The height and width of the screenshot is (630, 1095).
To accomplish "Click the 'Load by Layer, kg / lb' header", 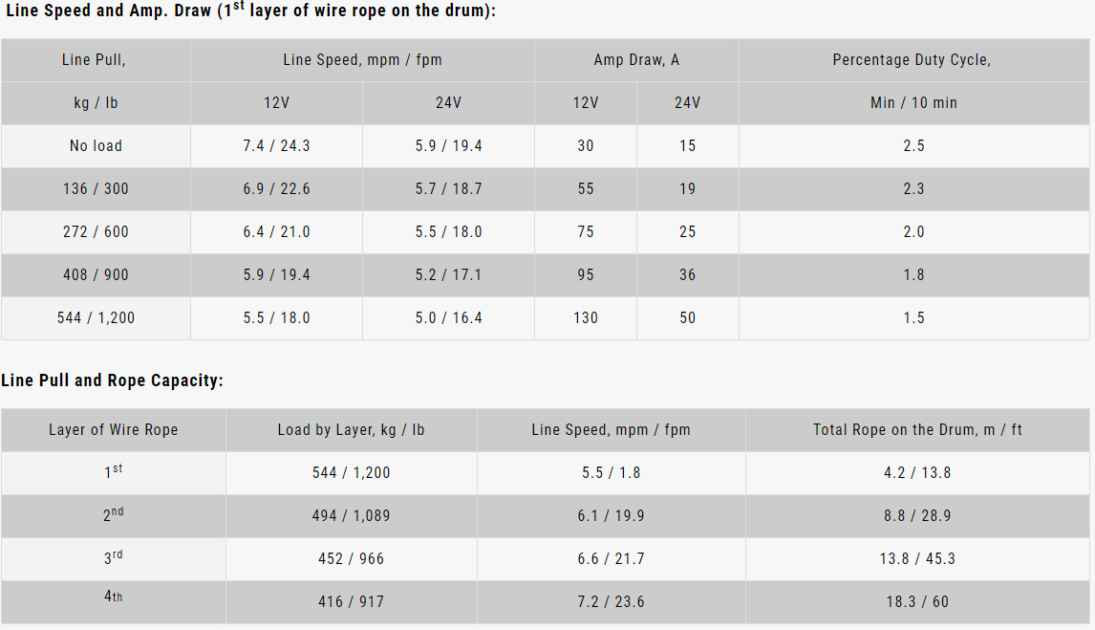I will (351, 429).
